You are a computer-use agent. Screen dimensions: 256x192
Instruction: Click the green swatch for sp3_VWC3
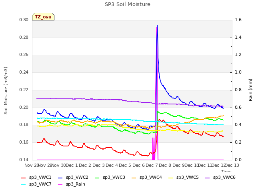click(97, 178)
